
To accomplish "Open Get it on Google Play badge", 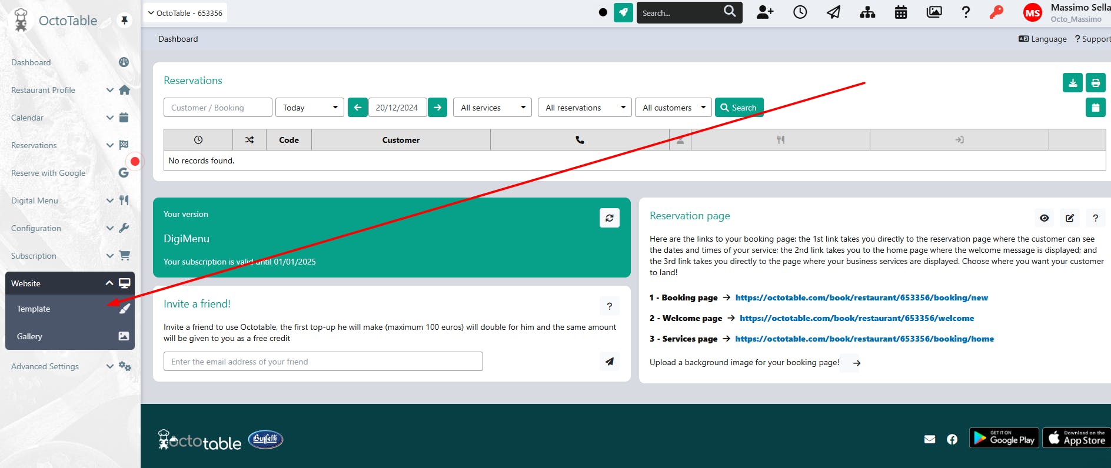I will tap(1004, 438).
